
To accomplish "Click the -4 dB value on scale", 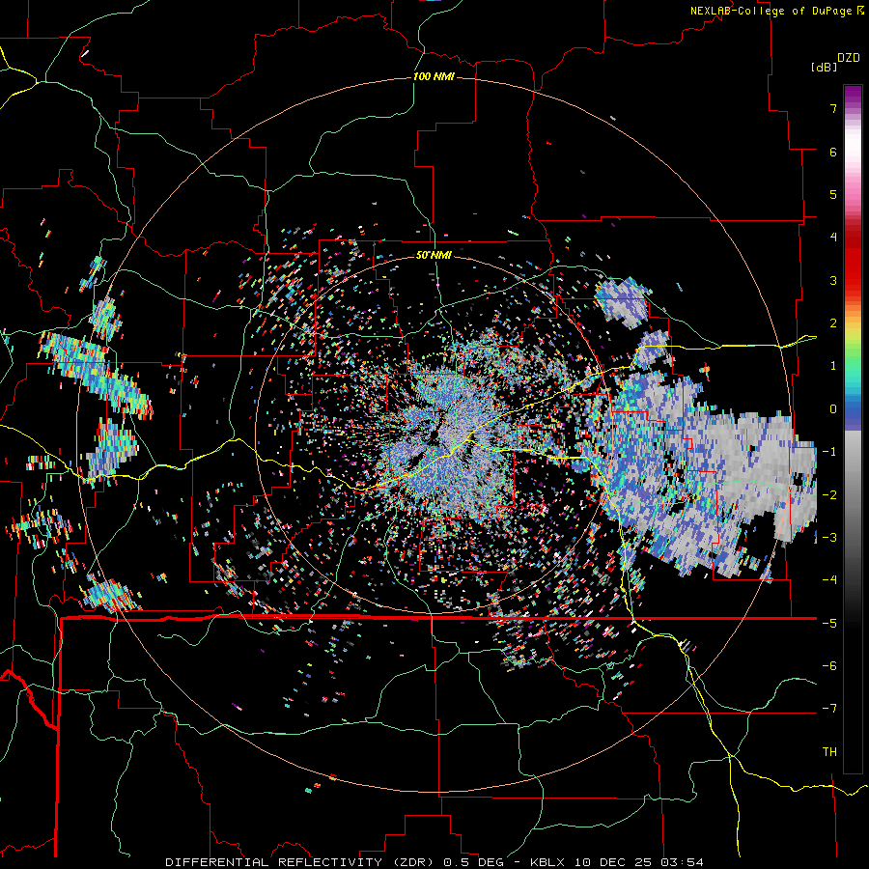I will click(829, 580).
